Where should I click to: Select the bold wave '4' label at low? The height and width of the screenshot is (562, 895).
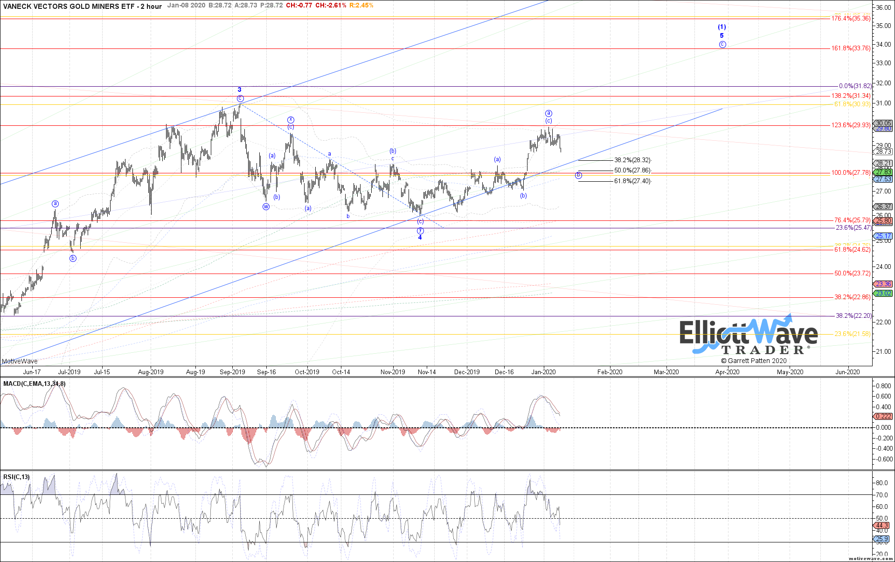pos(420,238)
